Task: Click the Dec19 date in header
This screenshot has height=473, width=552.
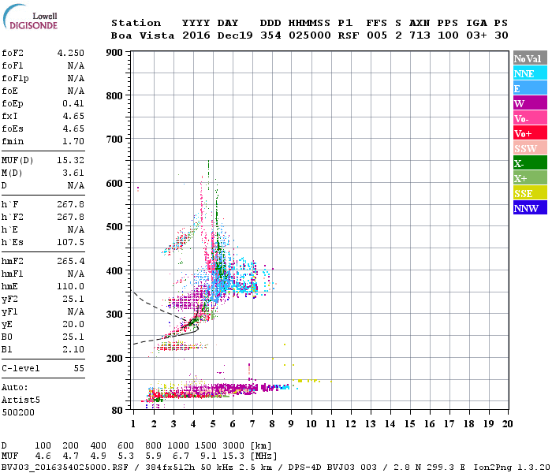Action: 235,35
